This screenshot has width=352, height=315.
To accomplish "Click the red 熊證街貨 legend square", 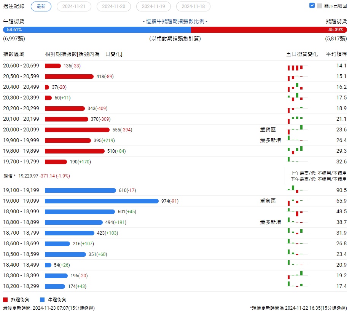I will click(5, 300).
